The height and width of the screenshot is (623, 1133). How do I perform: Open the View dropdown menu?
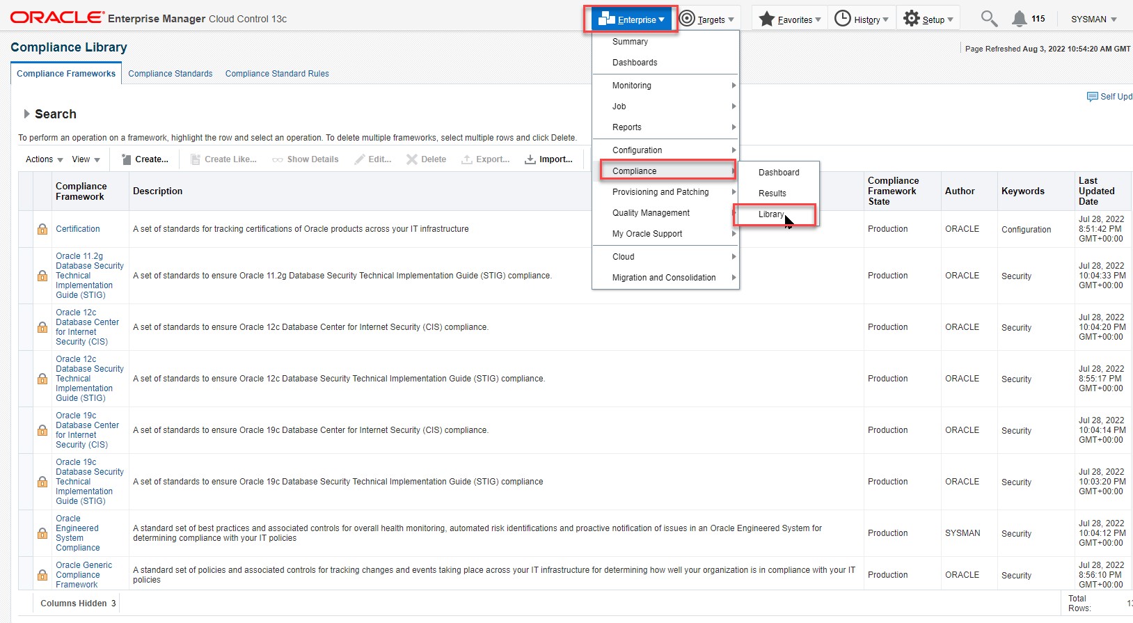point(86,159)
